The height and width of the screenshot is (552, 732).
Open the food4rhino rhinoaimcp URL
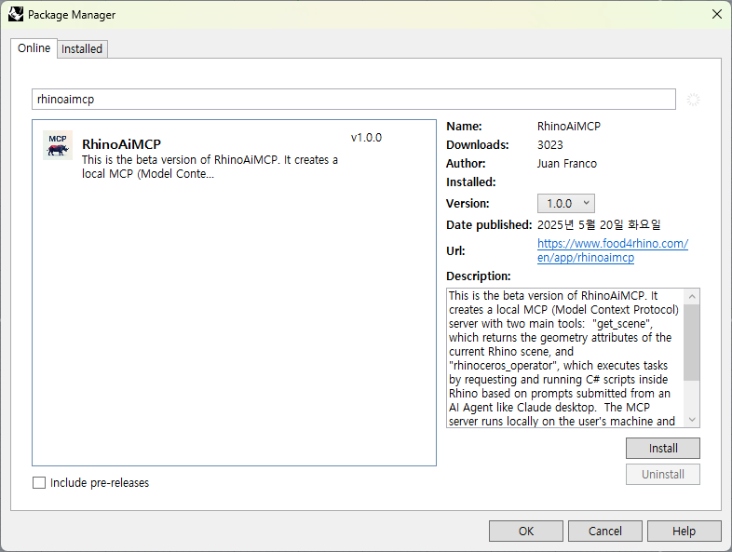pyautogui.click(x=612, y=250)
